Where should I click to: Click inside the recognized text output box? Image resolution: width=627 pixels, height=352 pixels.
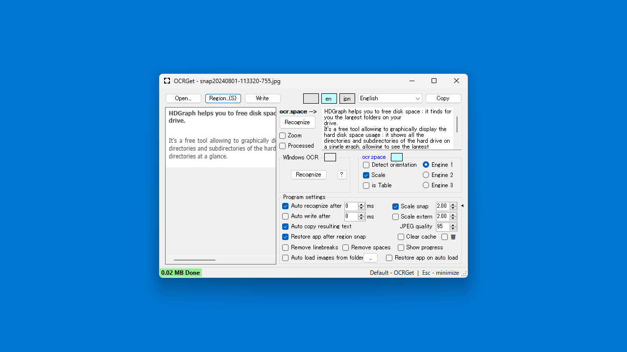[387, 129]
